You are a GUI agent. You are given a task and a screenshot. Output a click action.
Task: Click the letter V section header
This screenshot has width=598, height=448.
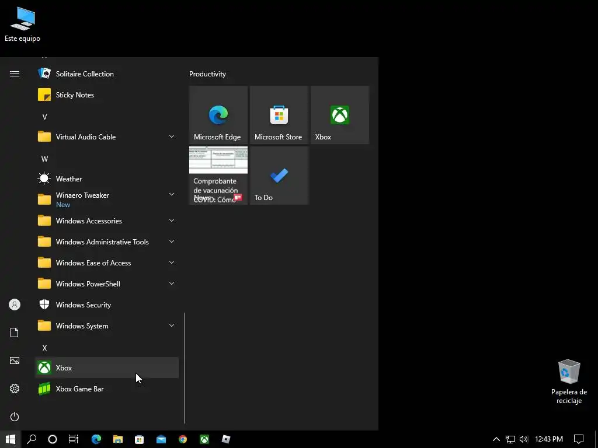tap(44, 117)
